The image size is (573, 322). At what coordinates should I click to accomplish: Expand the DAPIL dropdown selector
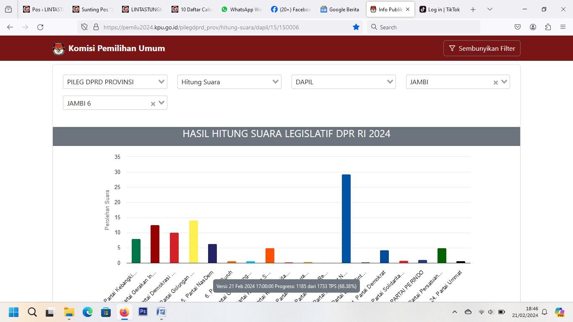point(343,82)
